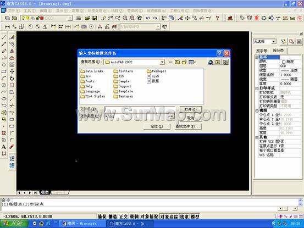Open the 查找范围 AutoCAD 2002 folder dropdown
The image size is (304, 228).
(x=162, y=62)
